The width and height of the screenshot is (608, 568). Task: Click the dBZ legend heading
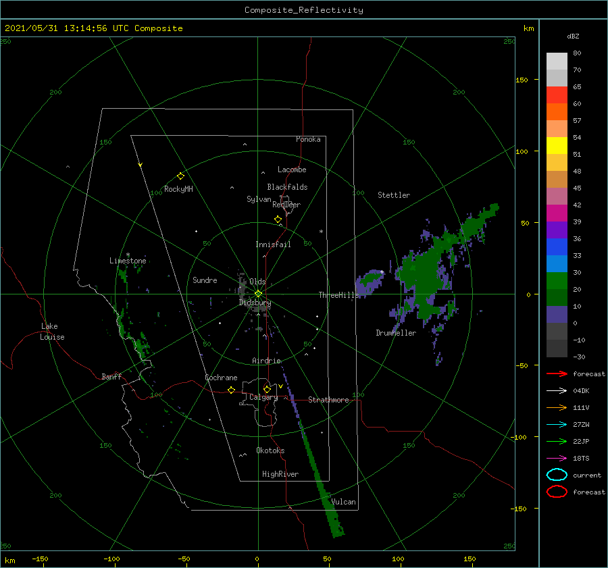[x=573, y=36]
